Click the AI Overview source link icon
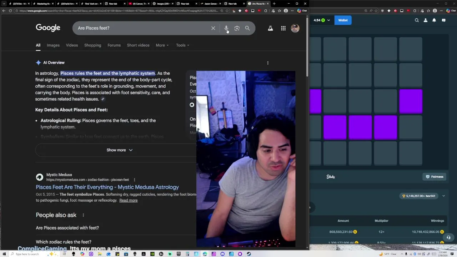This screenshot has width=457, height=257. (x=103, y=99)
